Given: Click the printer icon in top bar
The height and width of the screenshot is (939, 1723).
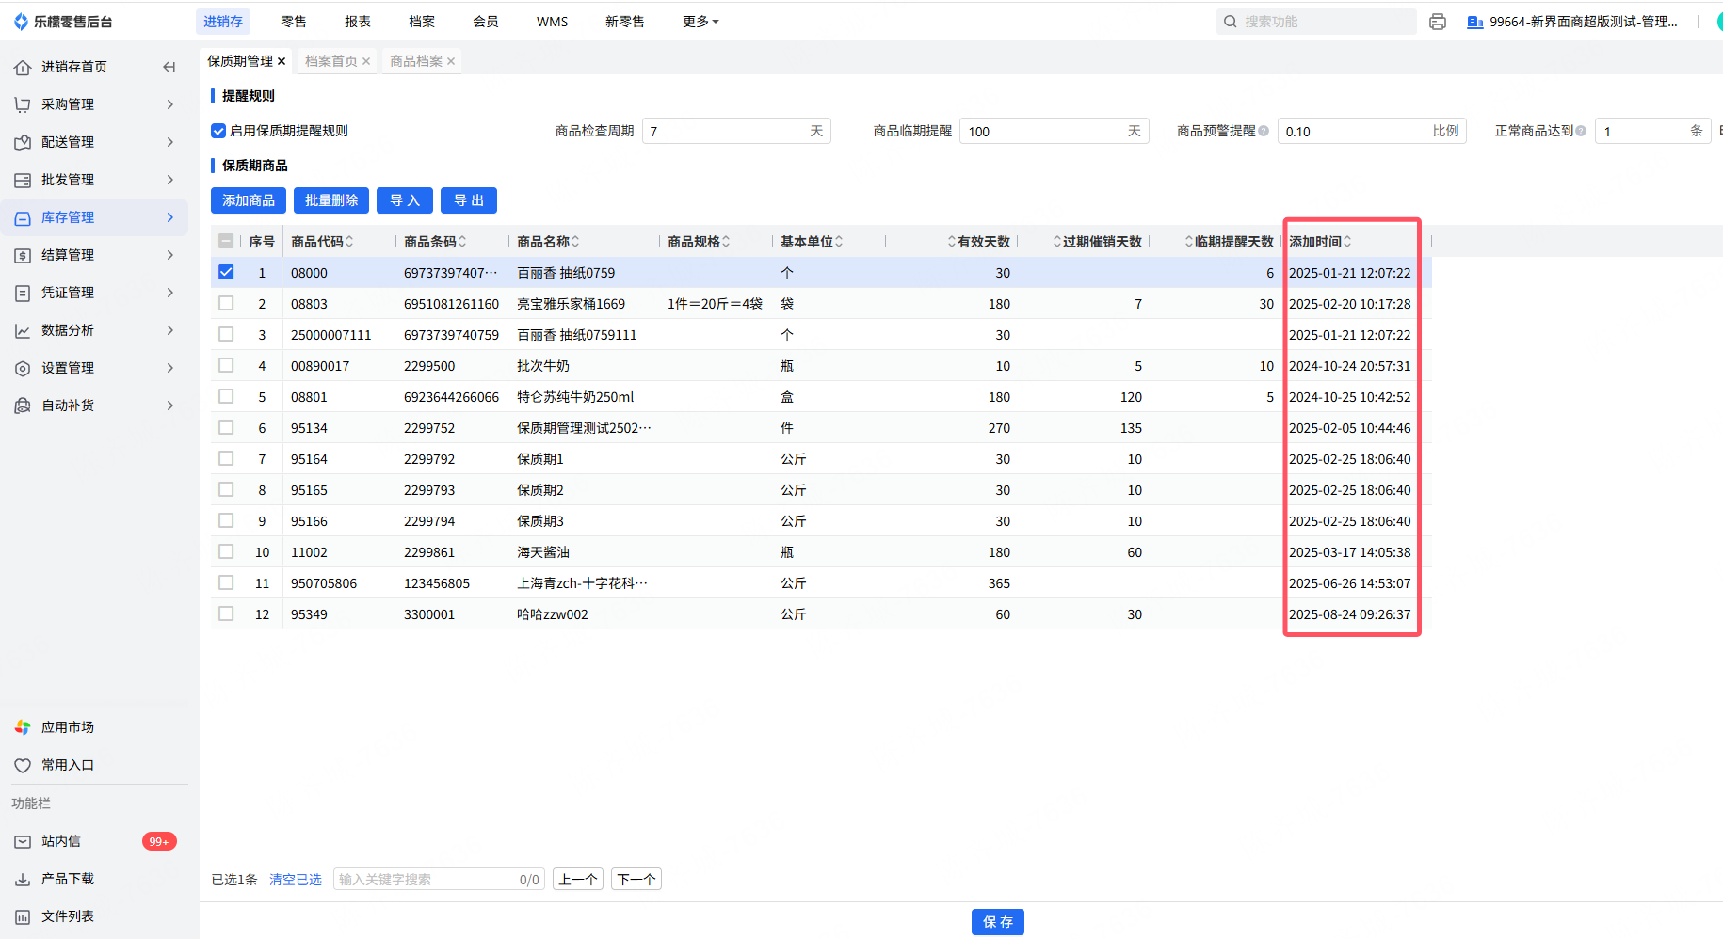Looking at the screenshot, I should 1437,22.
